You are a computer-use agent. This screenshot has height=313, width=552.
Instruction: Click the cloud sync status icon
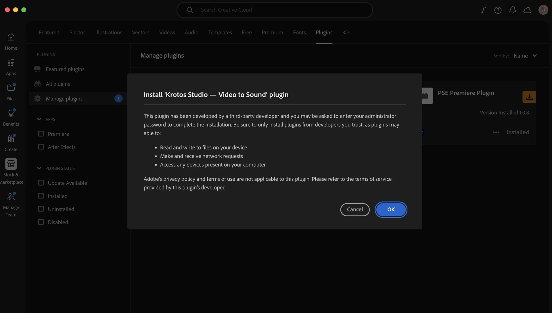527,10
